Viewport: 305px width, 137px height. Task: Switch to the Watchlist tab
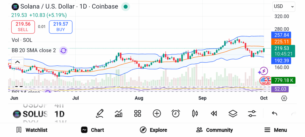pyautogui.click(x=32, y=130)
